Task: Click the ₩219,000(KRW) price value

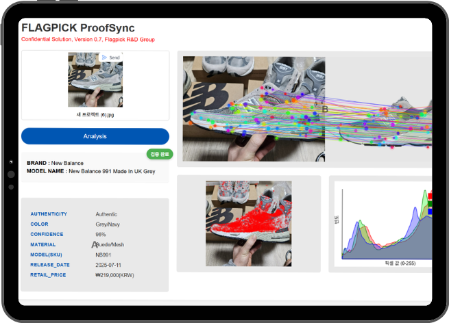Action: click(x=114, y=275)
